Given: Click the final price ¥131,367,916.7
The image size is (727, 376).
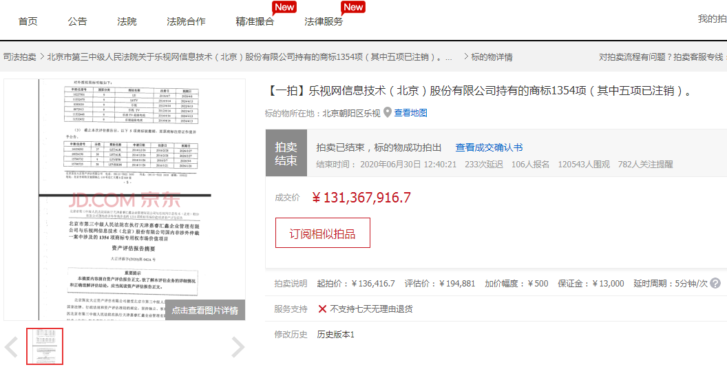Looking at the screenshot, I should pos(361,198).
